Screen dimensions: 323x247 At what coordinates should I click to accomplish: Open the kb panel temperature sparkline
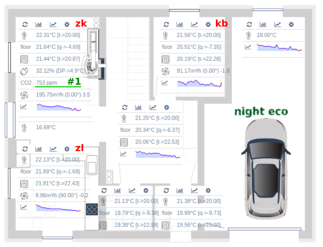(x=200, y=83)
